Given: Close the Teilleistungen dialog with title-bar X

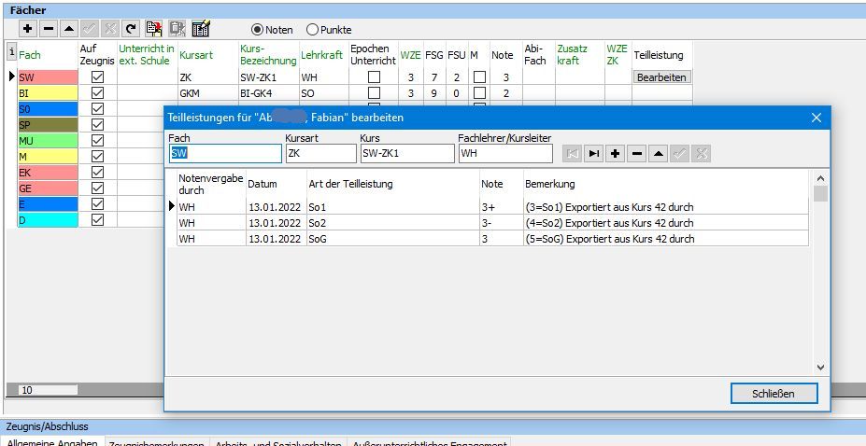Looking at the screenshot, I should pos(816,118).
